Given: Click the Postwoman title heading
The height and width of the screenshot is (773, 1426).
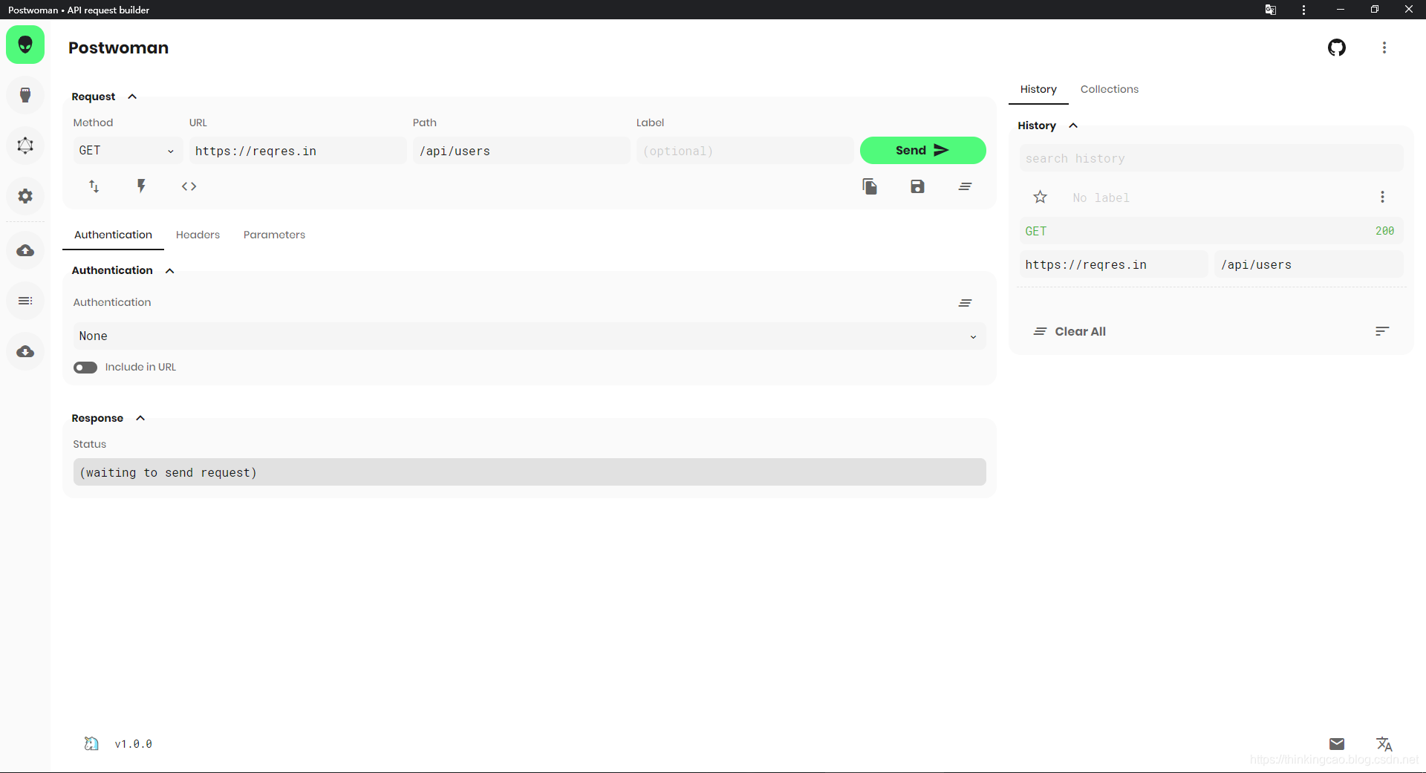Looking at the screenshot, I should point(119,48).
